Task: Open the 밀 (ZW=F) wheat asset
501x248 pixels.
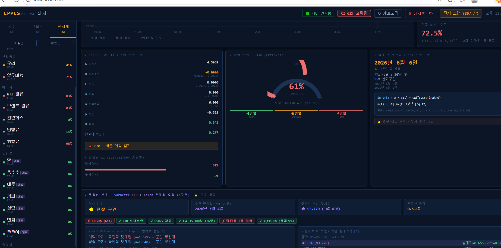Action: [x=38, y=162]
